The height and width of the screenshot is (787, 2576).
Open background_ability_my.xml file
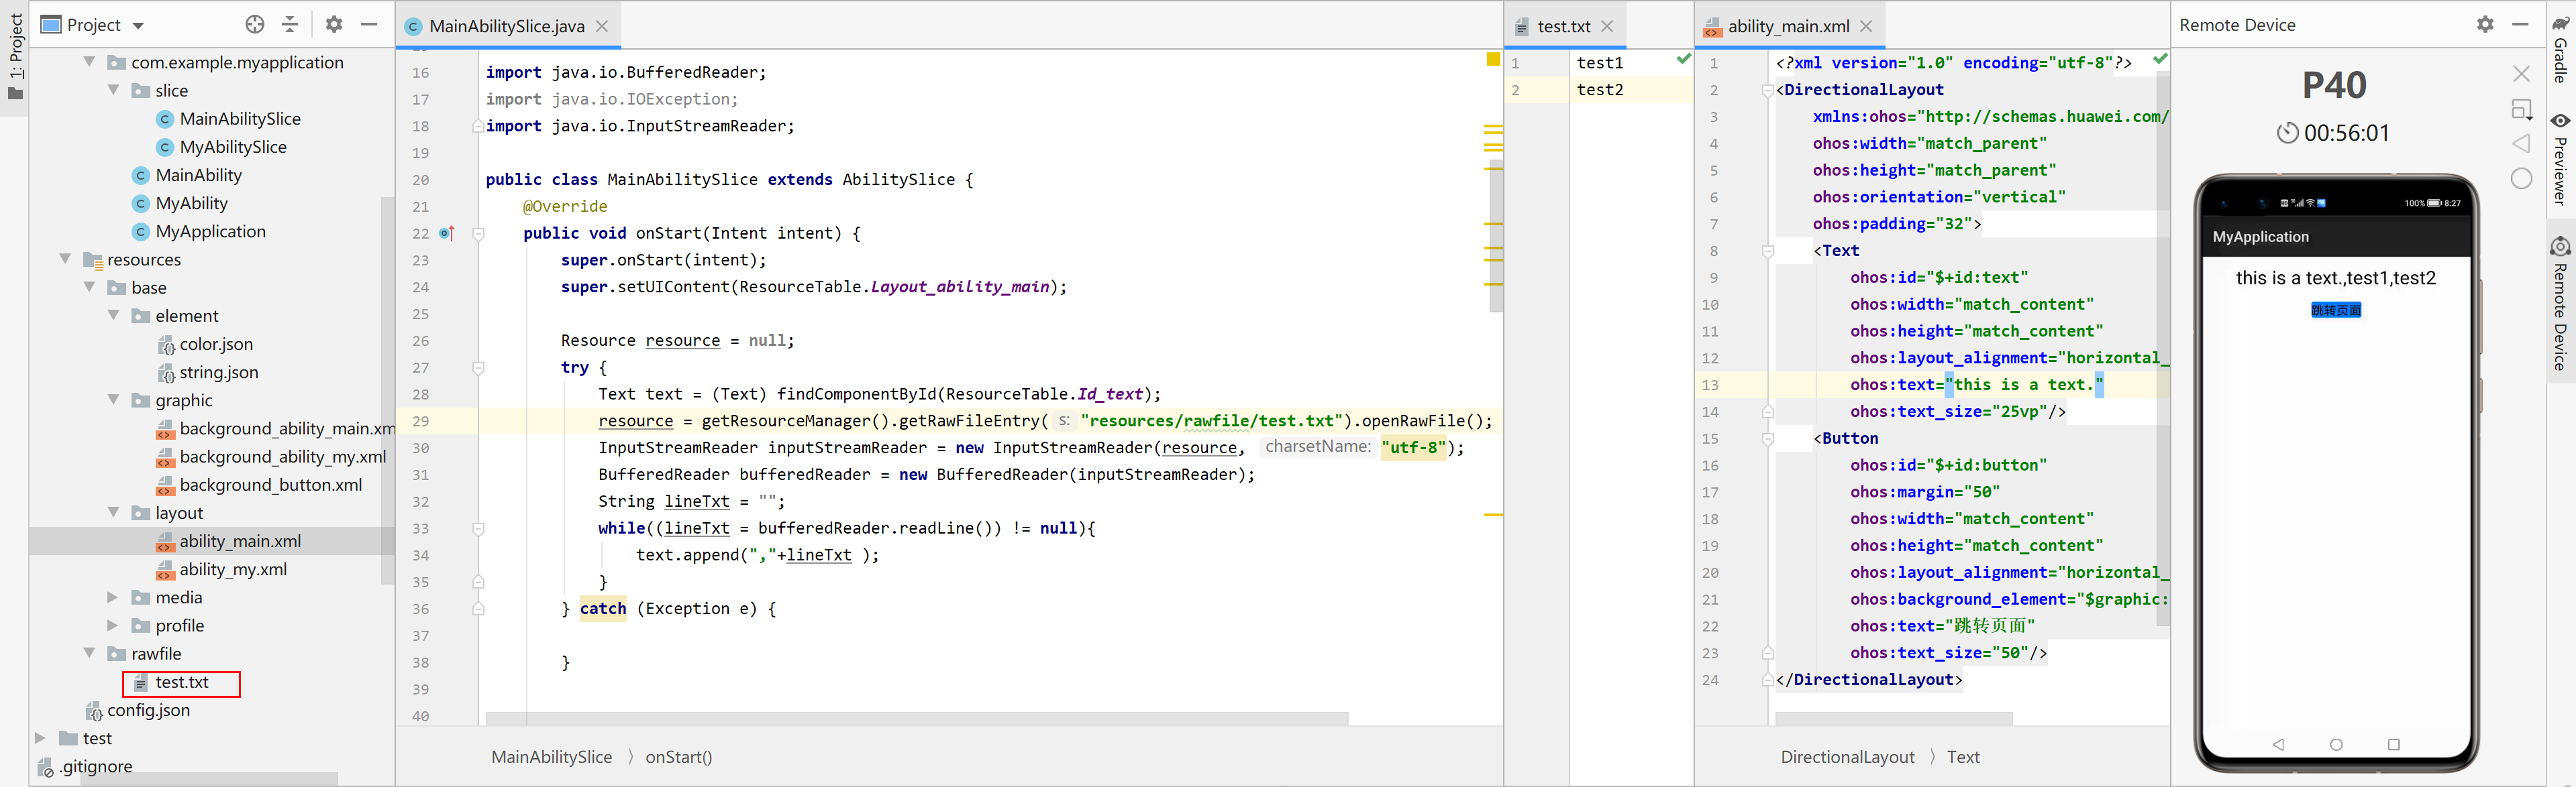point(282,457)
